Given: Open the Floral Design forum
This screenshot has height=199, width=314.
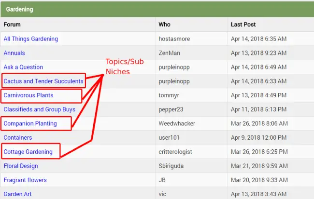Looking at the screenshot, I should (x=21, y=166).
